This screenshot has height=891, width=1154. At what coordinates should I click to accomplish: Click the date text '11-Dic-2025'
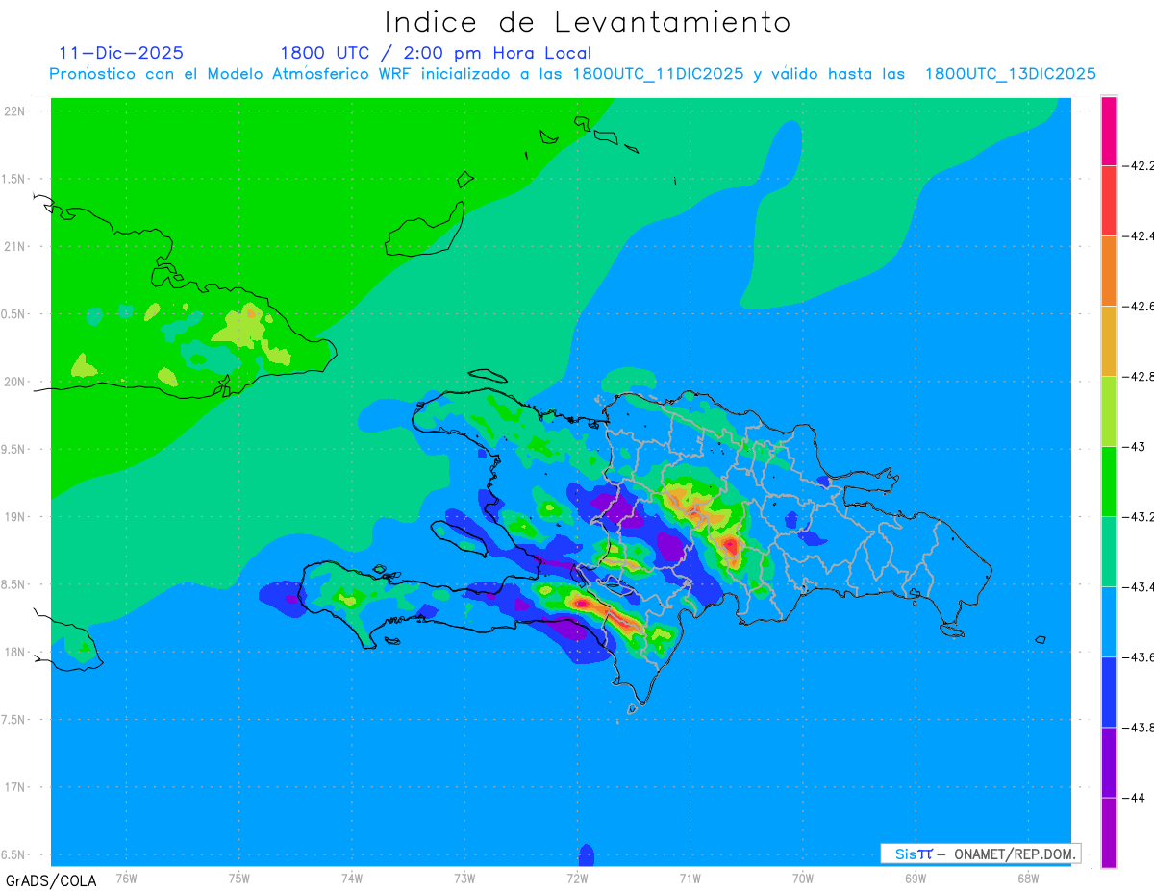(121, 53)
